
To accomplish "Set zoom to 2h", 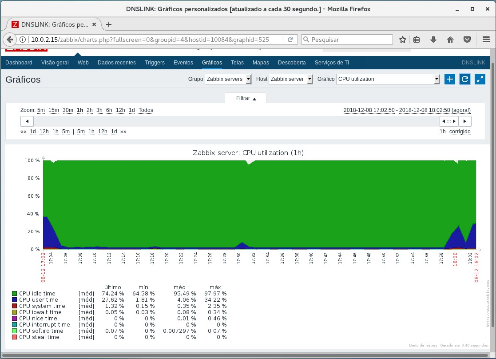I will pyautogui.click(x=90, y=110).
